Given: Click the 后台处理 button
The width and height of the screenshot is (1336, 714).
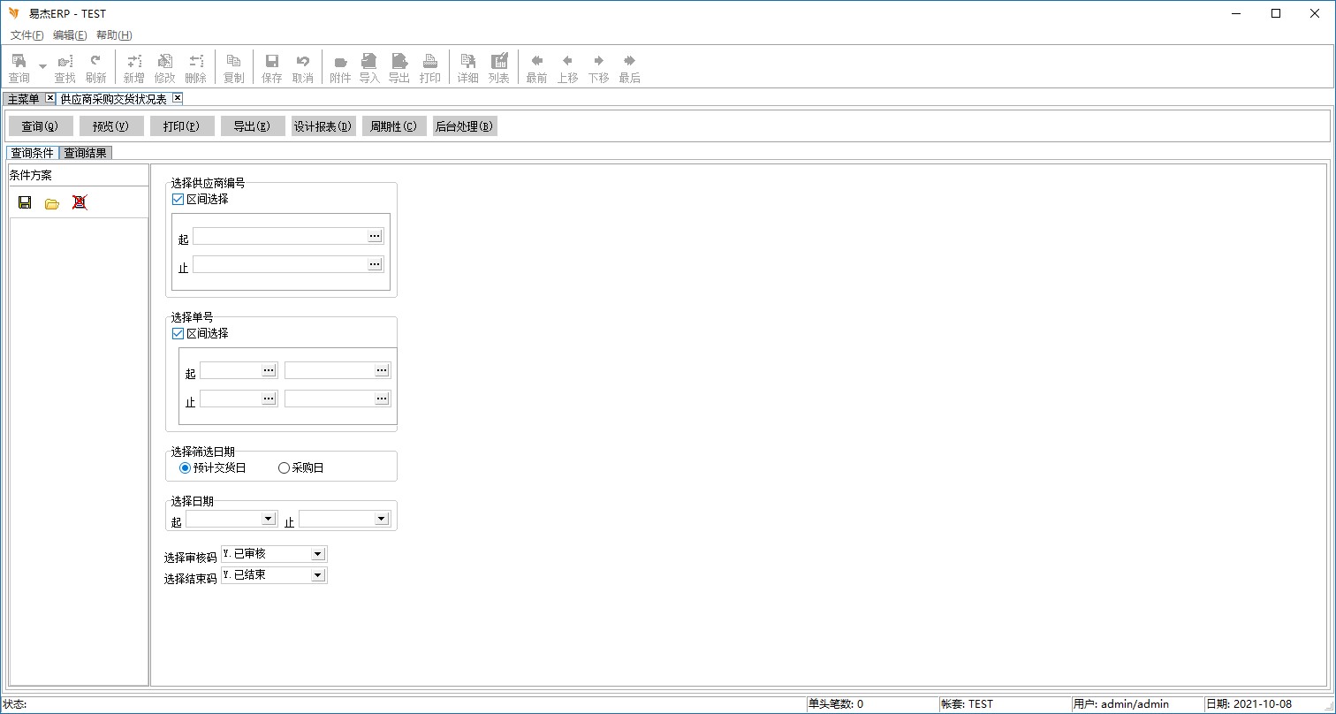Looking at the screenshot, I should 465,126.
